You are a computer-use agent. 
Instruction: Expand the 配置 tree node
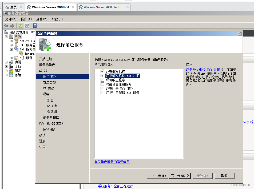point(6,71)
